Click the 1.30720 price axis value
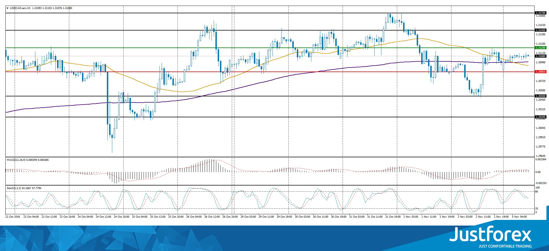 pos(541,81)
